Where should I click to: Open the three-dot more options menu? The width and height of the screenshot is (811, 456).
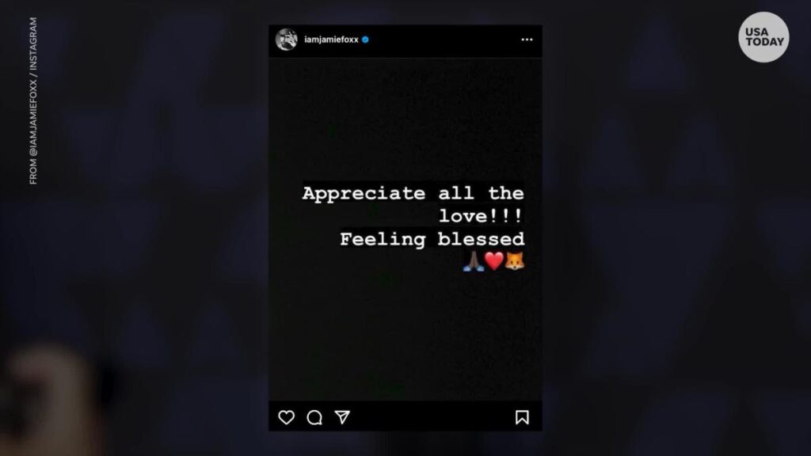tap(527, 40)
